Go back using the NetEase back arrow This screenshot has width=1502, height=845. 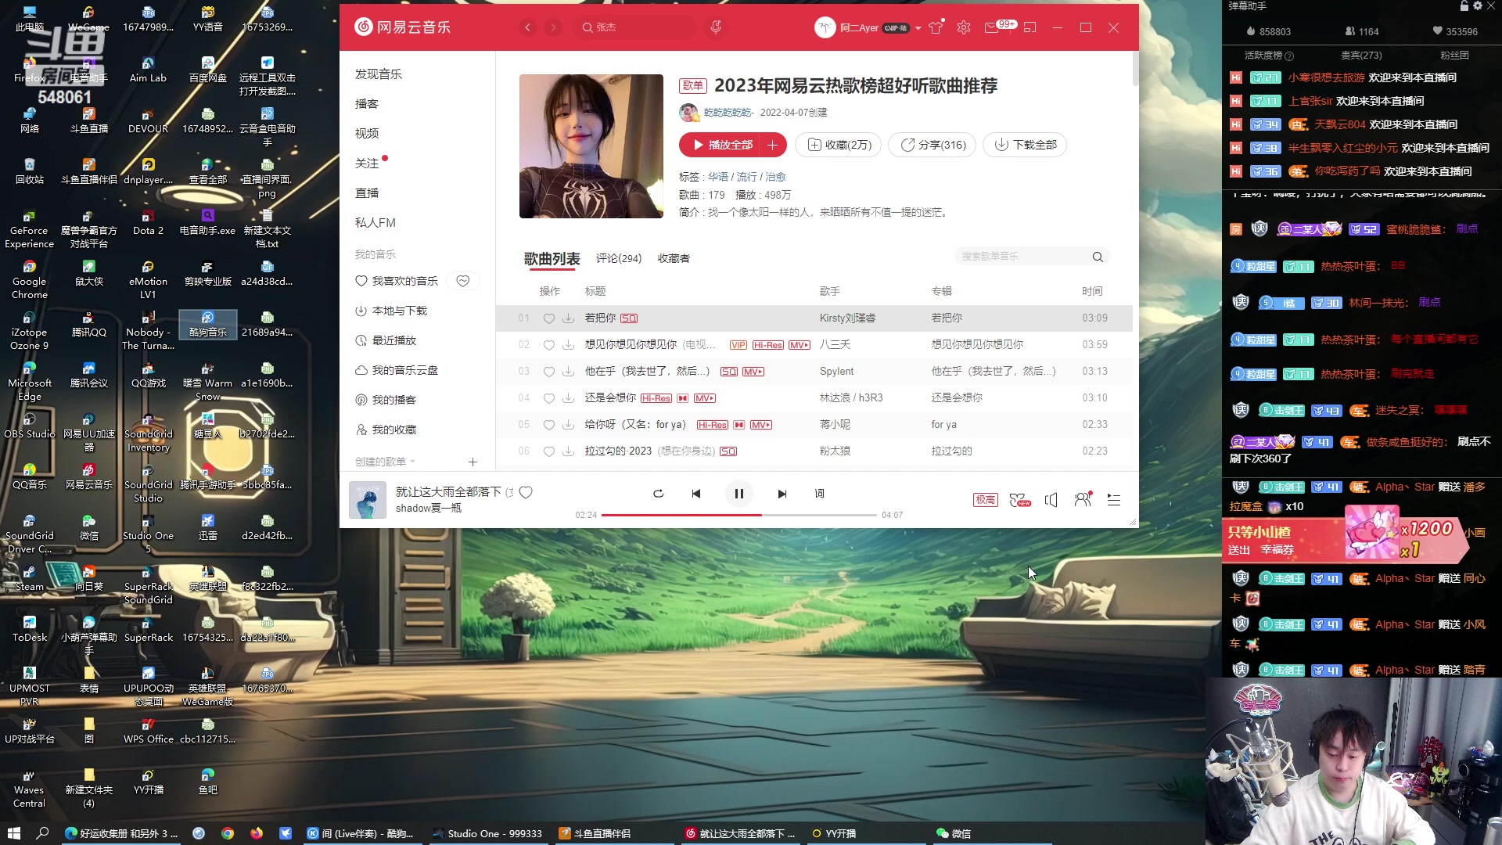pos(528,27)
